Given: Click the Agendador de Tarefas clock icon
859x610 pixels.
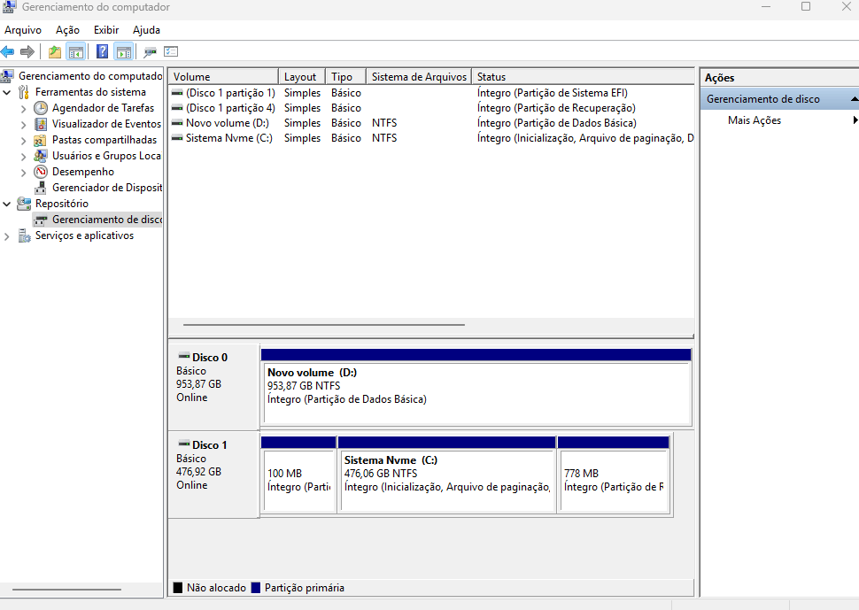Looking at the screenshot, I should pyautogui.click(x=41, y=108).
